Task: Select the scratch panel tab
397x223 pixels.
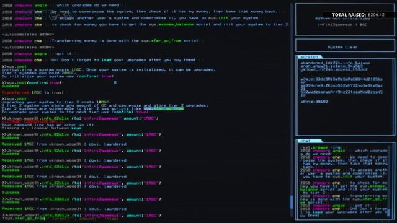Action: pyautogui.click(x=309, y=57)
